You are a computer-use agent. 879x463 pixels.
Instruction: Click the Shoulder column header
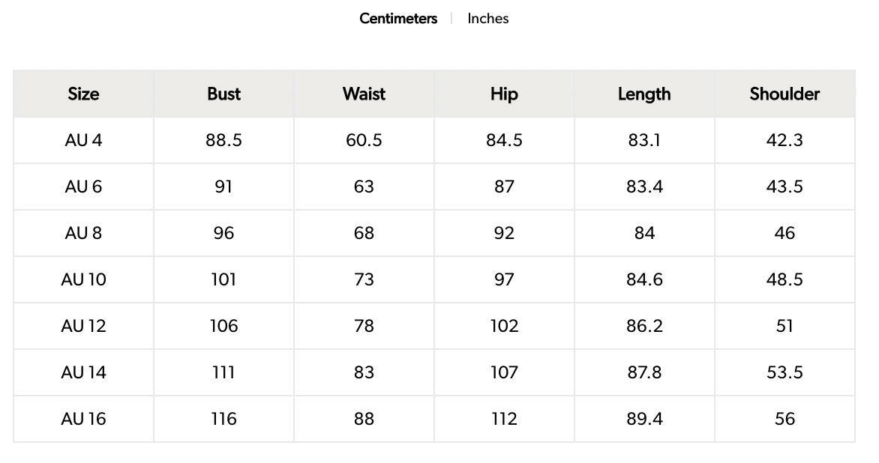coord(784,94)
